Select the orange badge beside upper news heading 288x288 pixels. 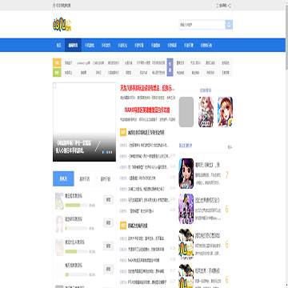[x=123, y=132]
